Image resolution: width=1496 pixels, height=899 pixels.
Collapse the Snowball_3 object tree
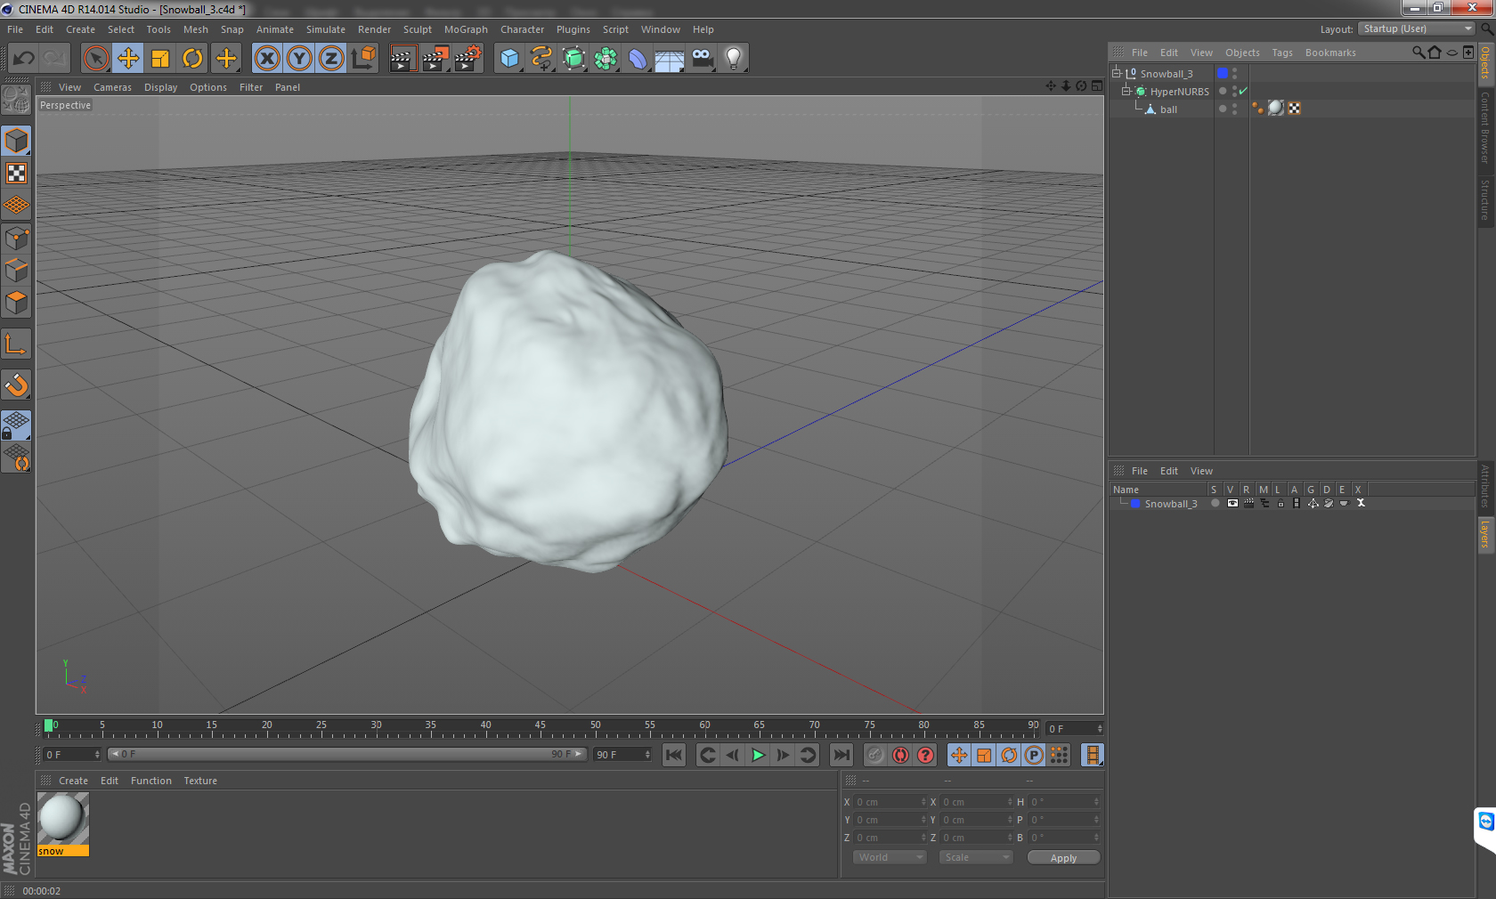pyautogui.click(x=1116, y=73)
